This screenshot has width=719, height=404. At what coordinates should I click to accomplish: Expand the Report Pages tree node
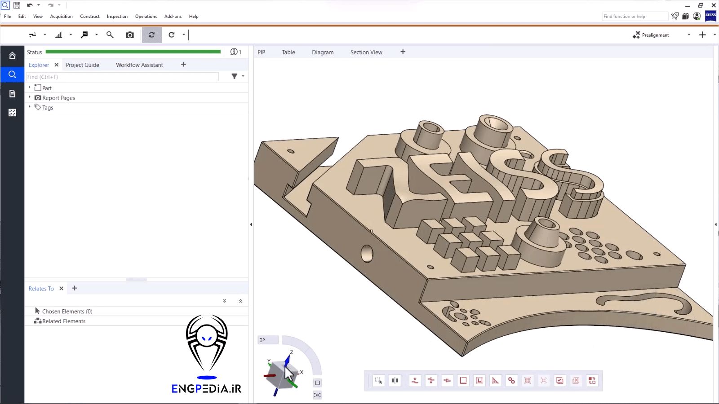[x=30, y=97]
